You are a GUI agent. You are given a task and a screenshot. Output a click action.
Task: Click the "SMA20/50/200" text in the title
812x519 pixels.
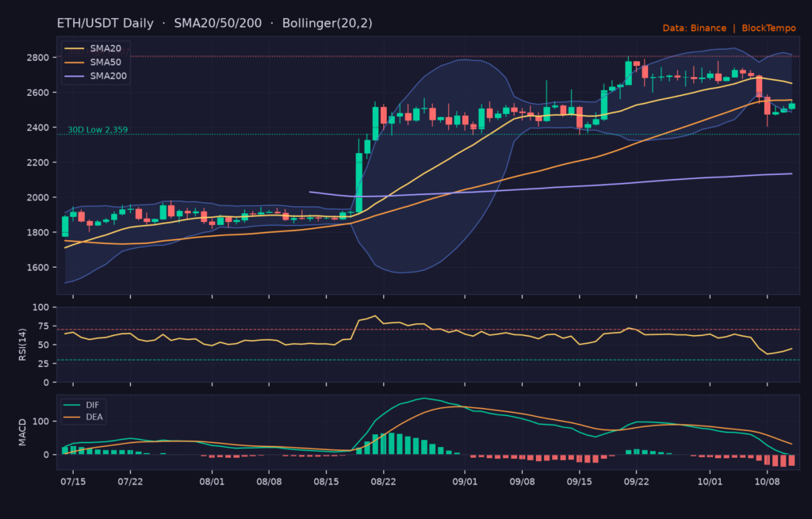(x=217, y=23)
